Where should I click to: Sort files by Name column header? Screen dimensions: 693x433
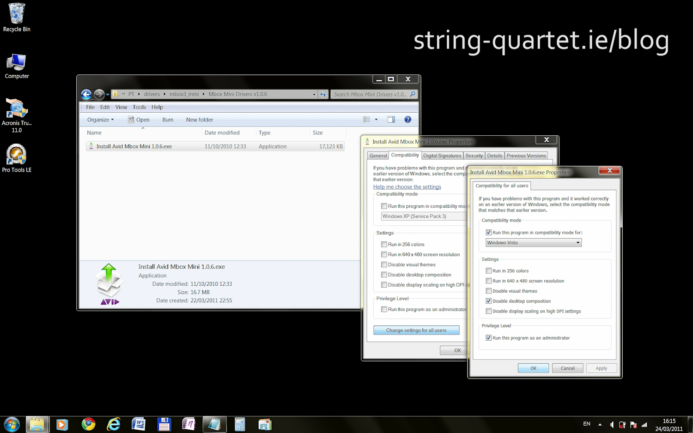[x=94, y=132]
